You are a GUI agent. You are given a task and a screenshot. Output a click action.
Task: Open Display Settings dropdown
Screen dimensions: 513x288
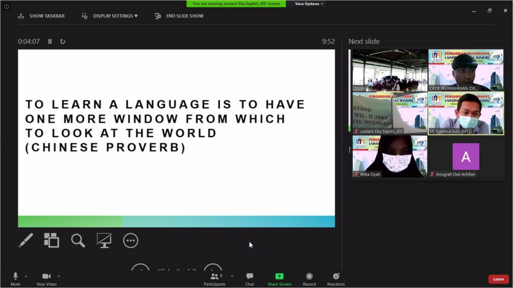point(110,16)
